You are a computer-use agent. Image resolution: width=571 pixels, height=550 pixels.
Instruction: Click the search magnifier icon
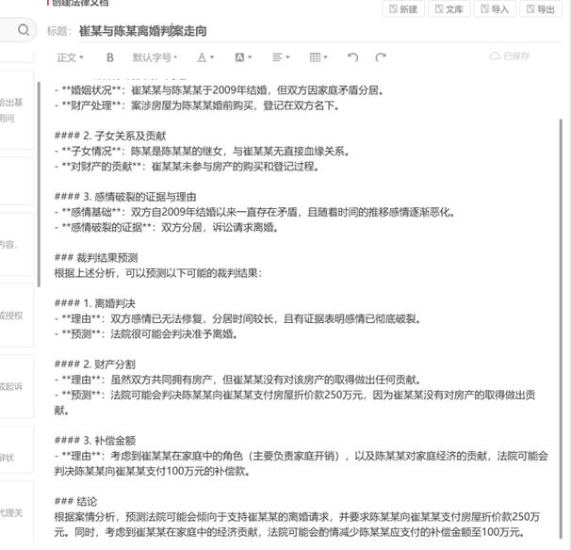click(24, 30)
